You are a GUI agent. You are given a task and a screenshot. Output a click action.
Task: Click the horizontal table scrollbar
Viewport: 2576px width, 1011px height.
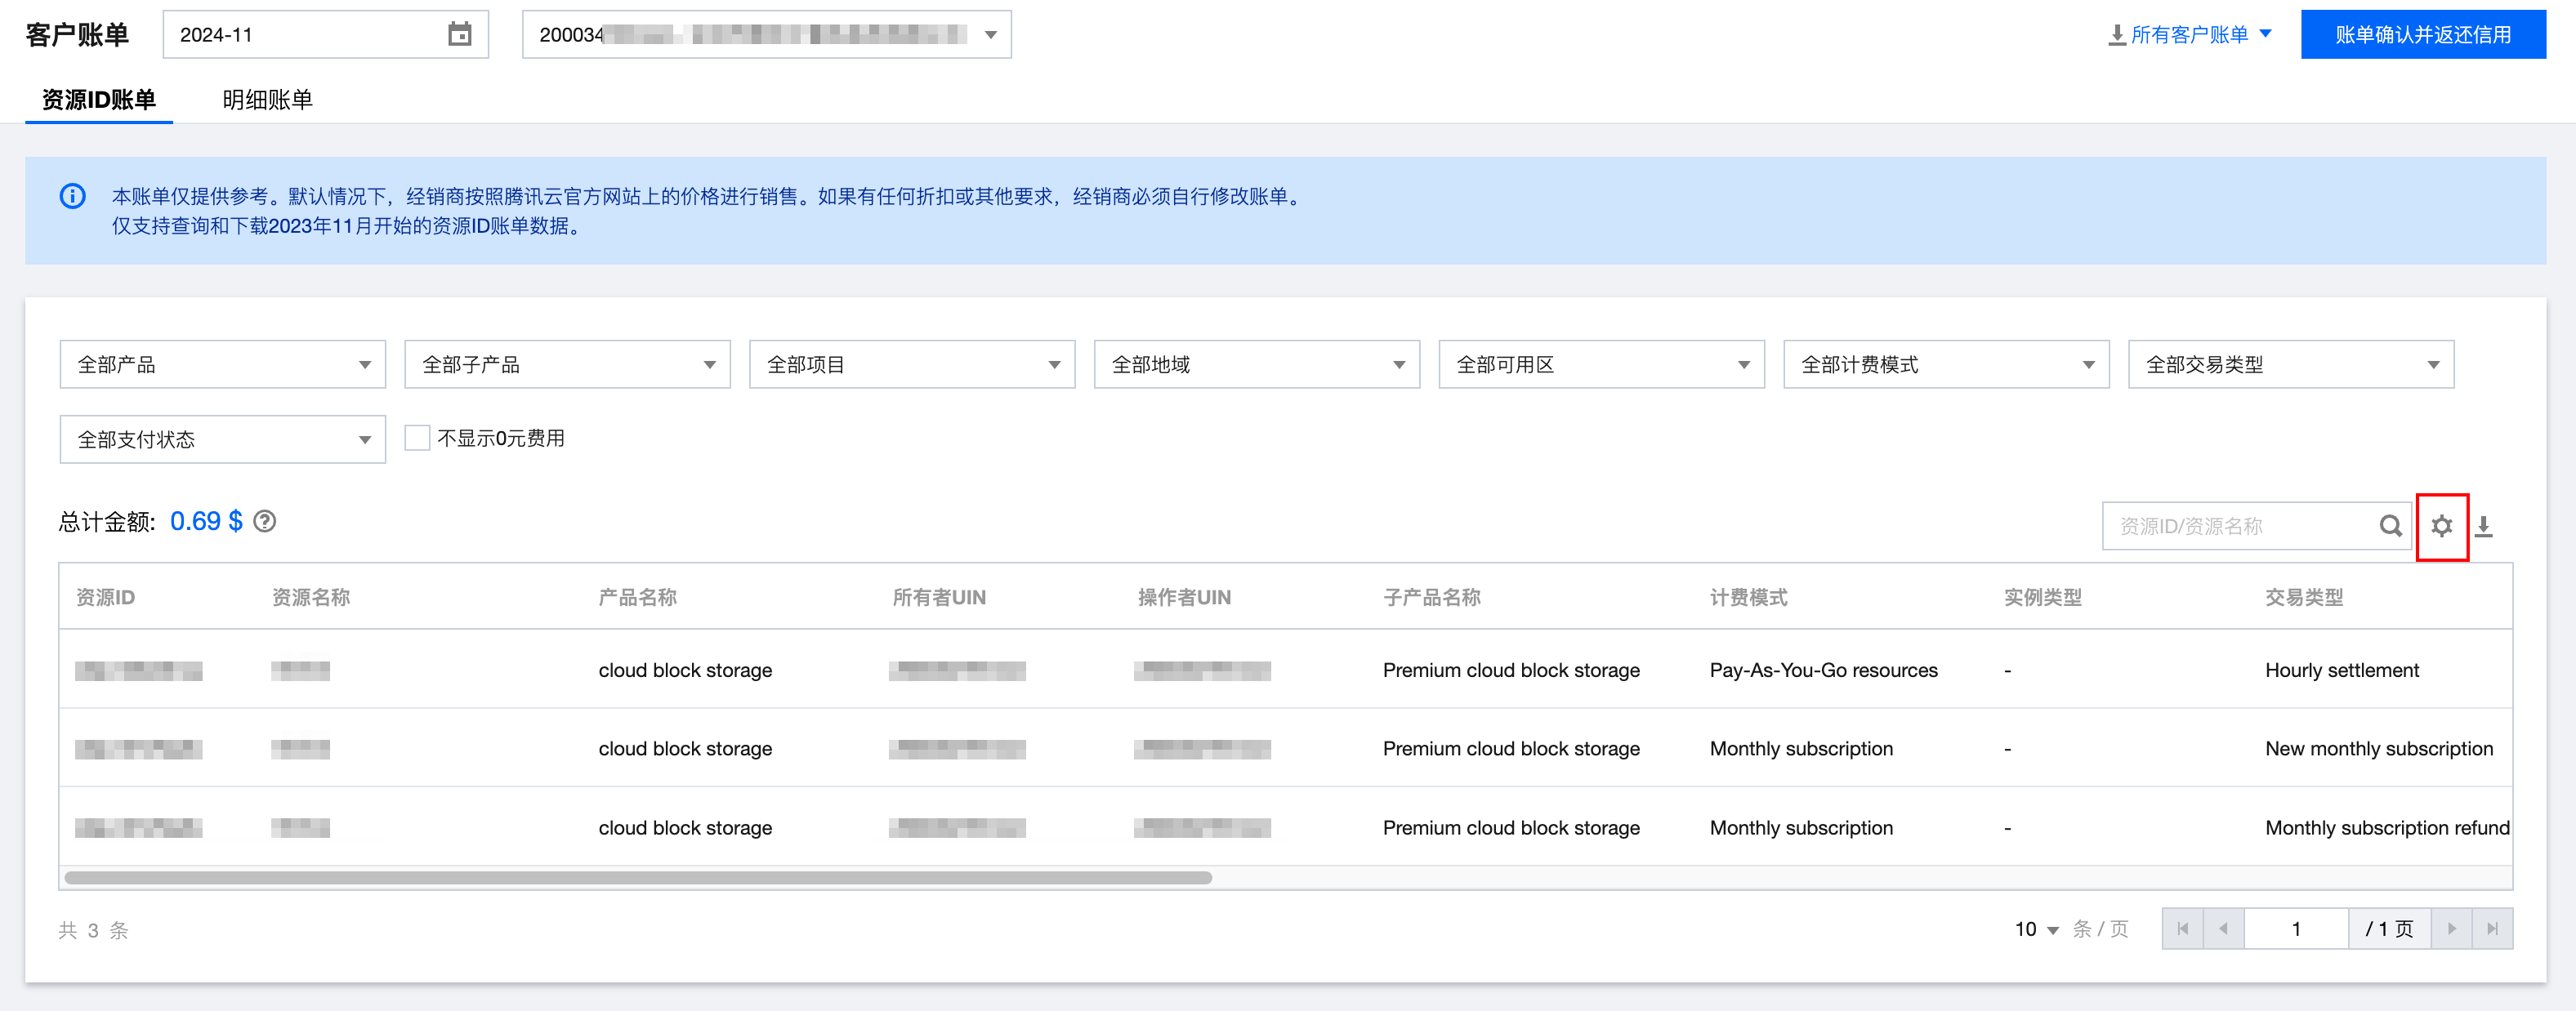[x=638, y=878]
